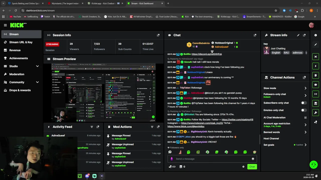Pop out the Mod Actions panel
Screen dimensions: 321x180
(x=158, y=127)
